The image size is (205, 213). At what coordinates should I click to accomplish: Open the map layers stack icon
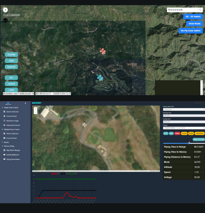(x=5, y=20)
